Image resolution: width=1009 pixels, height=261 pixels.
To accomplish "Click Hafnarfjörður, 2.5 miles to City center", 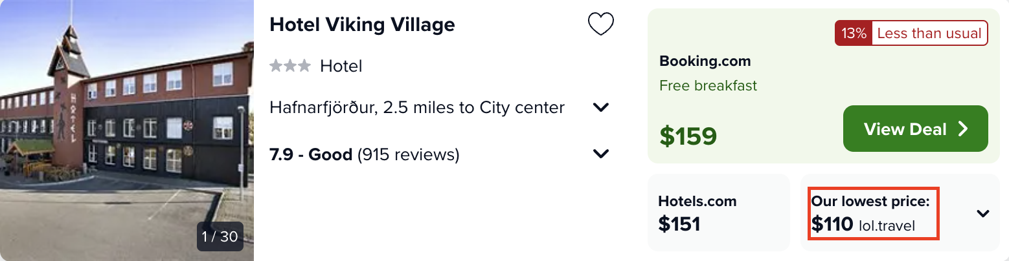I will (x=417, y=107).
